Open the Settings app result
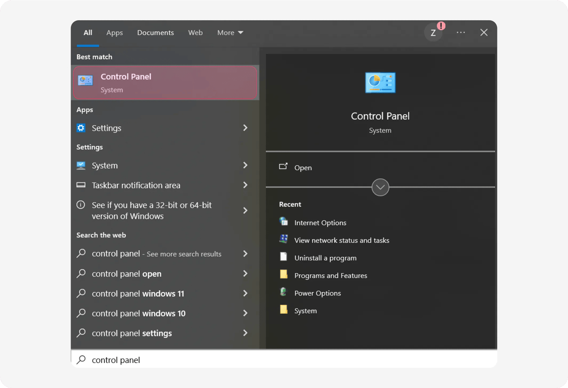568x388 pixels. point(106,128)
